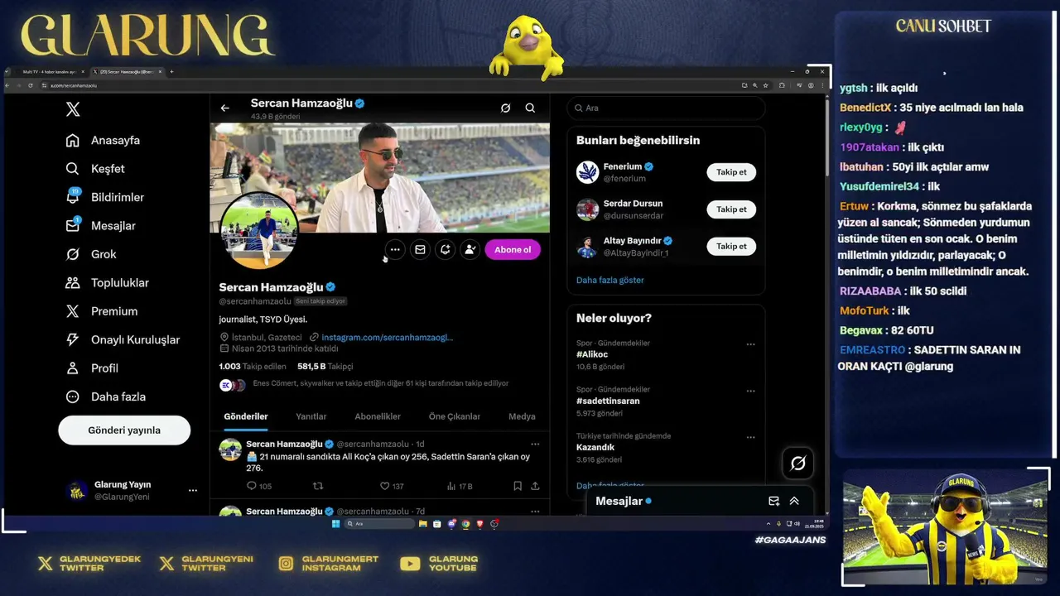Screen dimensions: 1060x596
Task: Click Daha fazla göster under suggestions
Action: 610,280
